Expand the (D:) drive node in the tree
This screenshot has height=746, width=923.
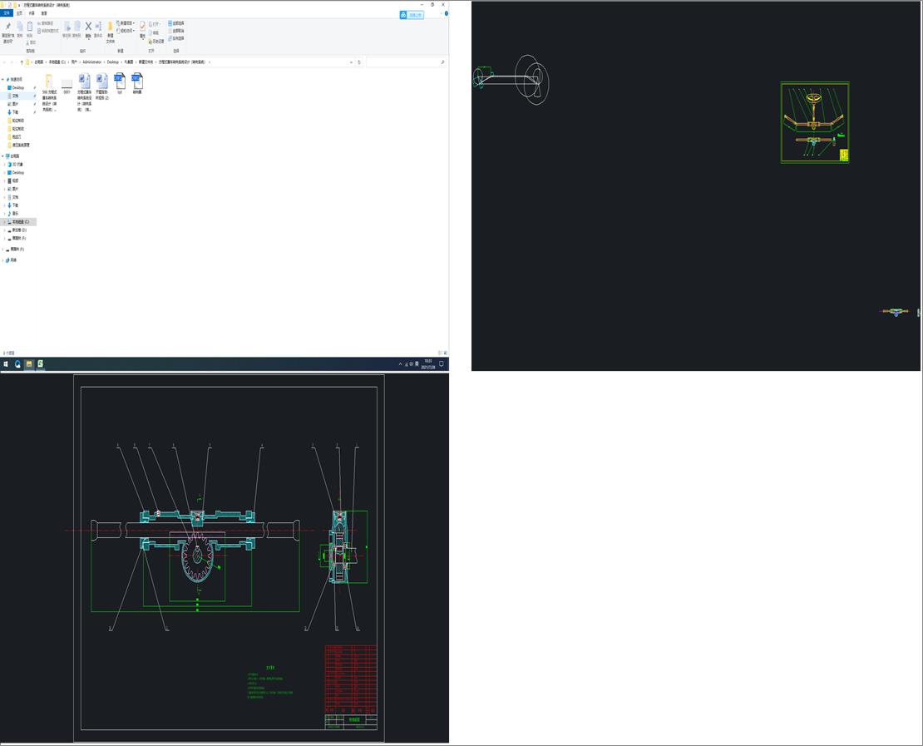point(5,230)
